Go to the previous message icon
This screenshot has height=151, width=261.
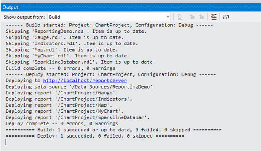pyautogui.click(x=192, y=17)
